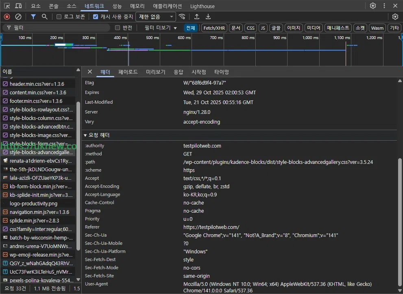Tick the 반전 checkbox
Screen dimensions: 403x294
click(118, 28)
